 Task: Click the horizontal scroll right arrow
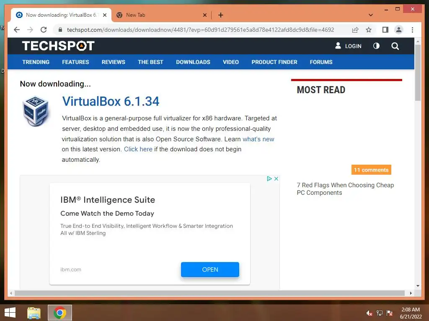click(x=411, y=293)
